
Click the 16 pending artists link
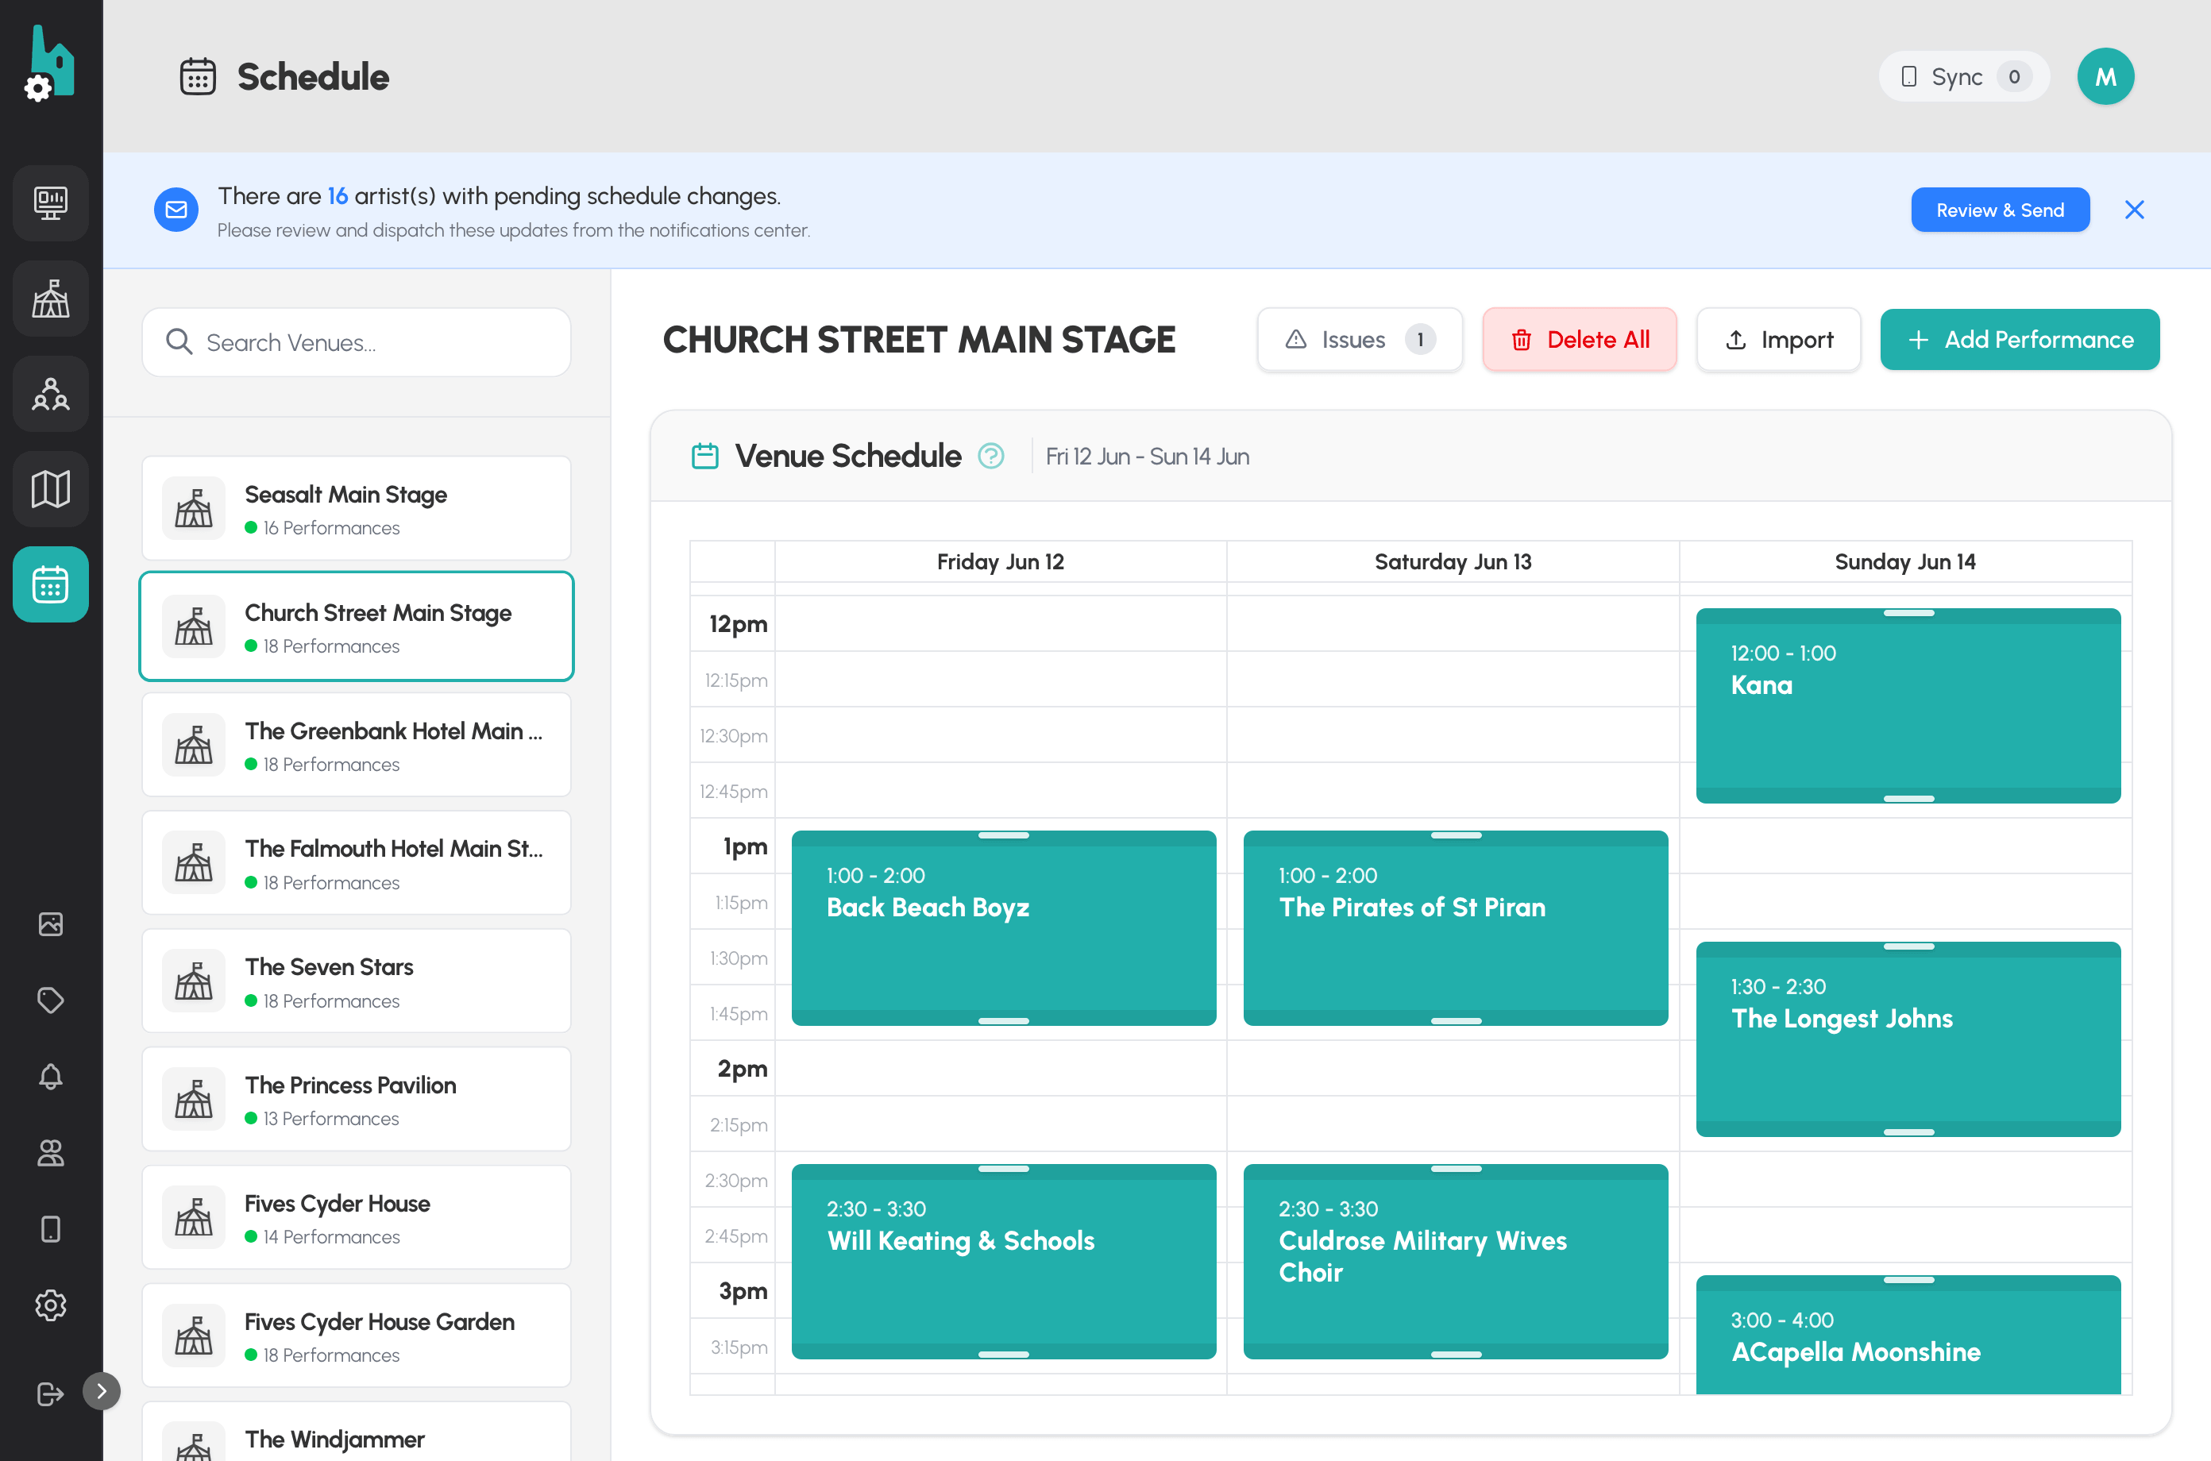[x=338, y=195]
